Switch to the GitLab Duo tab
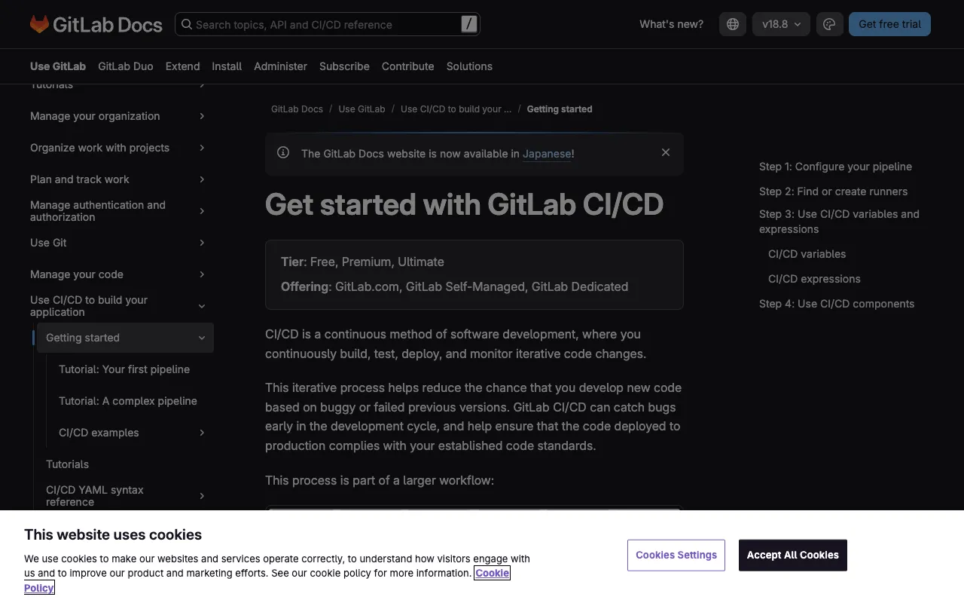The height and width of the screenshot is (603, 964). pyautogui.click(x=125, y=66)
